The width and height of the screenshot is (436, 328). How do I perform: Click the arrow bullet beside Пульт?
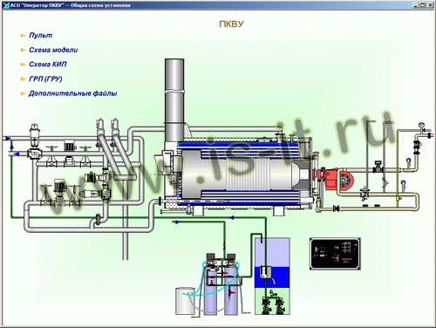point(24,36)
